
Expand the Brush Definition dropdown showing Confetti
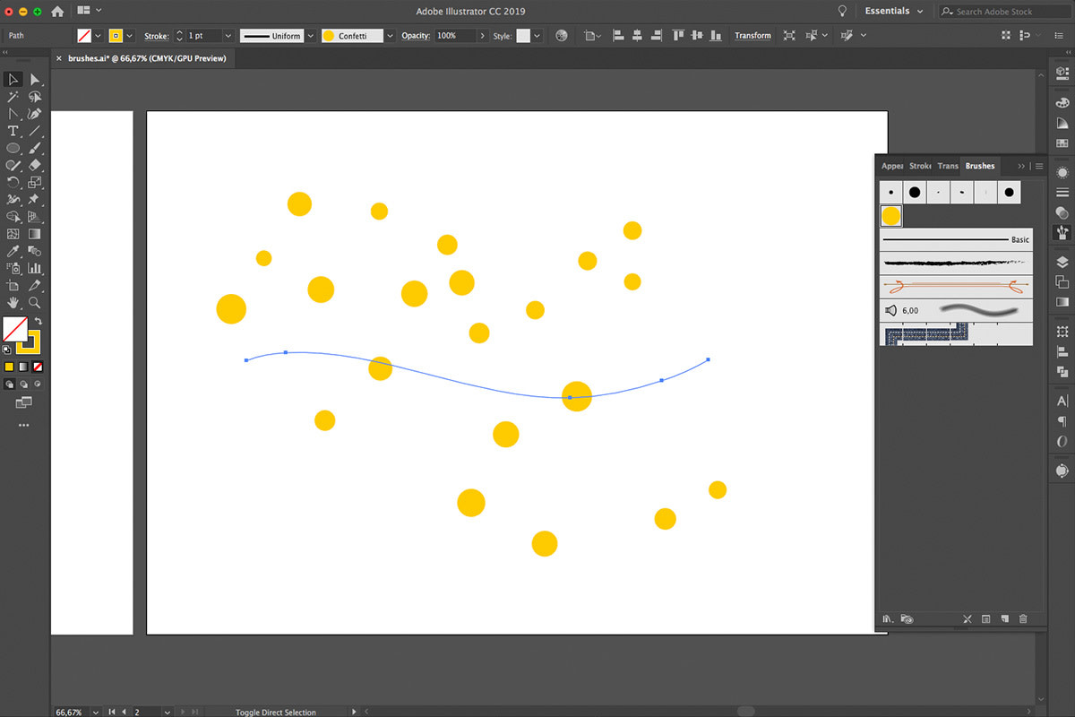click(x=389, y=35)
